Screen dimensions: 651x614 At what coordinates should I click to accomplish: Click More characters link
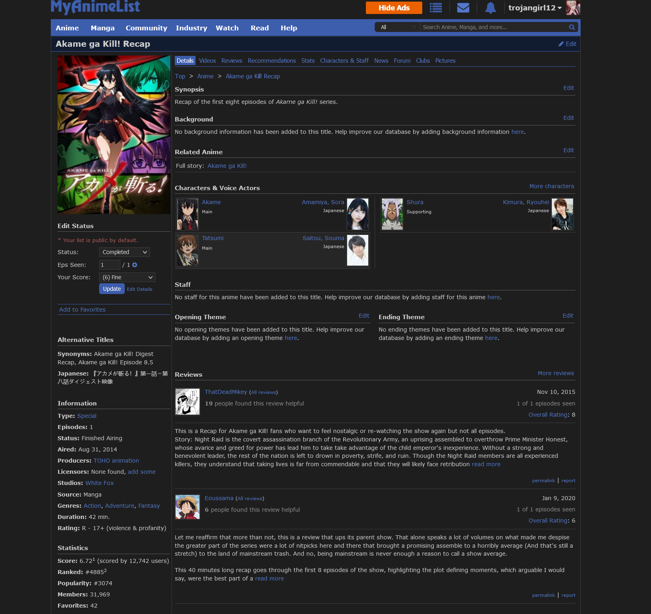[x=552, y=186]
